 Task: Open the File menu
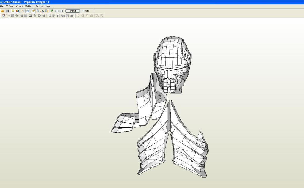tap(2, 6)
